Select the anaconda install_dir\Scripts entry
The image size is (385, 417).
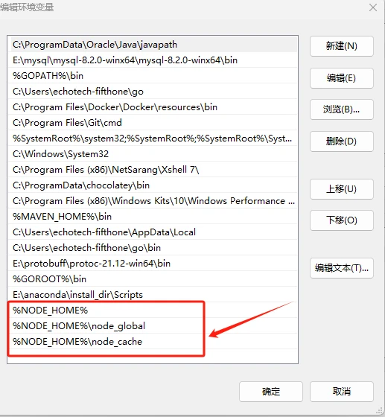click(153, 295)
